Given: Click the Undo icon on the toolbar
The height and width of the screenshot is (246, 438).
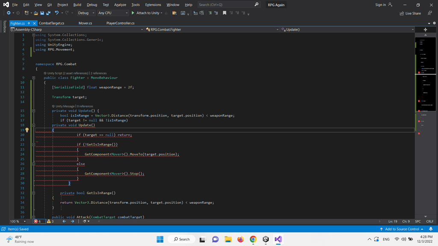Looking at the screenshot, I should pyautogui.click(x=57, y=13).
